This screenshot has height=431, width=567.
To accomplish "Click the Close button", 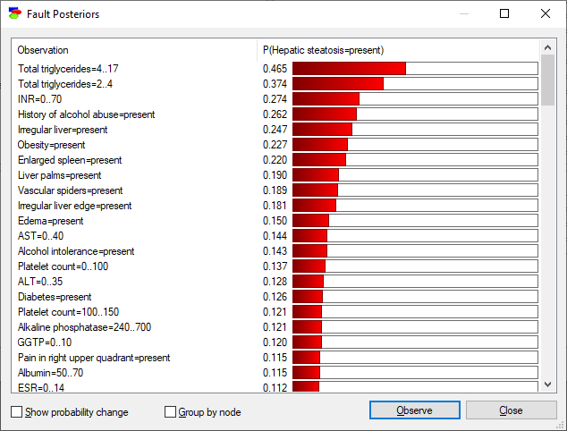I will (x=511, y=410).
